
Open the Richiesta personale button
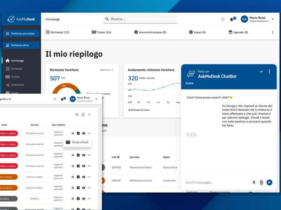tap(21, 33)
